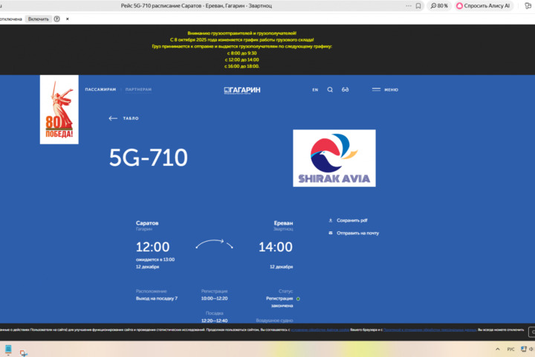
Task: Click the bookmark icon in address bar
Action: pyautogui.click(x=418, y=5)
